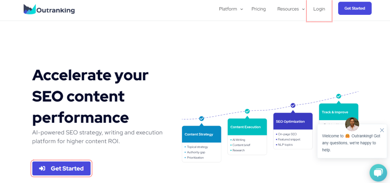The image size is (390, 183).
Task: Click the 'Accelerate your SEO content performance' headline
Action: coord(90,96)
